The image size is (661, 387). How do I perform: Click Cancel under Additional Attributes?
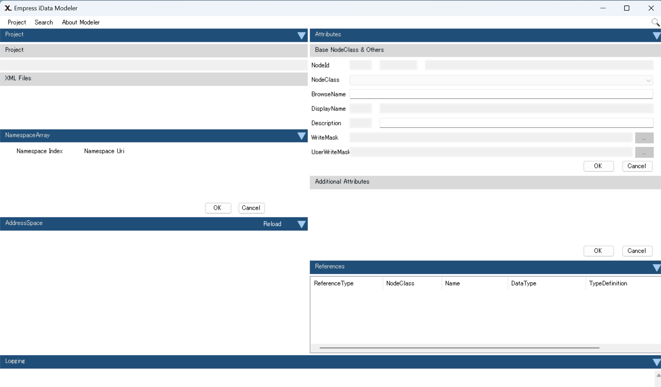[637, 251]
